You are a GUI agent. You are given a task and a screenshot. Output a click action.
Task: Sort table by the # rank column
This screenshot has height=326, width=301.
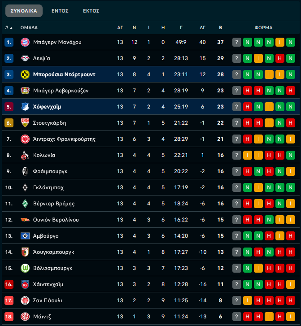9,27
